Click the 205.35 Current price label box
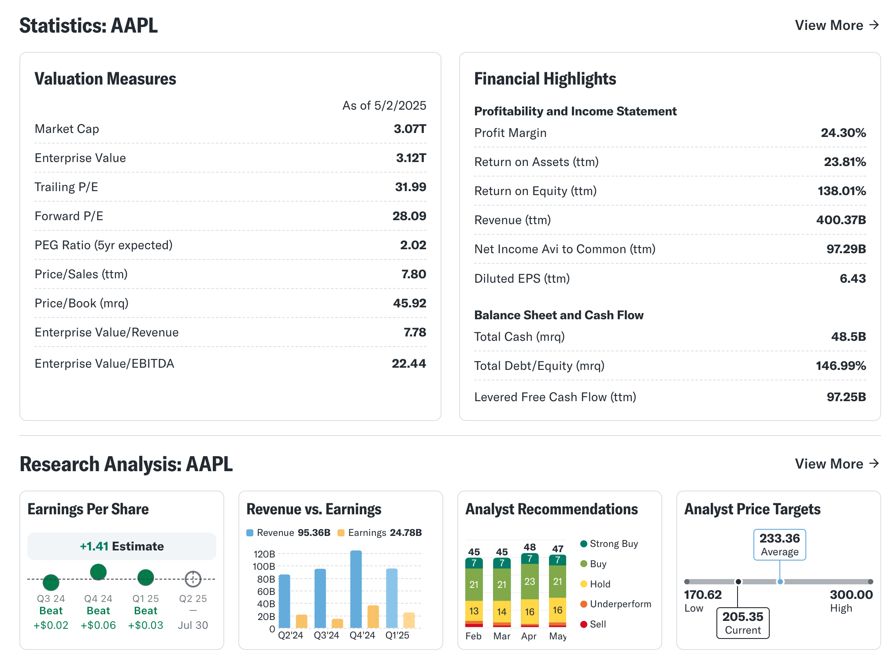This screenshot has height=657, width=890. [742, 623]
